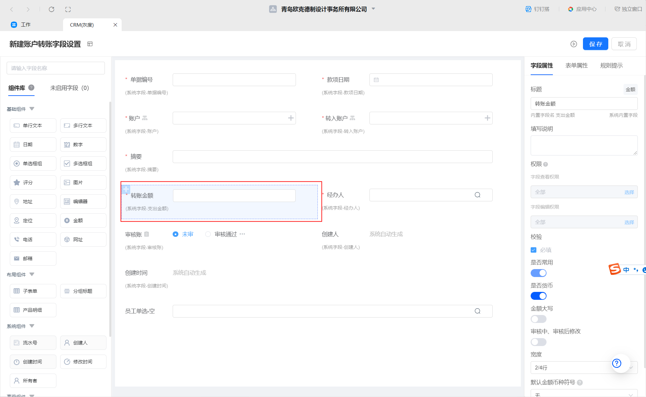Click the layout icon next to page title
This screenshot has height=397, width=646.
(x=90, y=44)
